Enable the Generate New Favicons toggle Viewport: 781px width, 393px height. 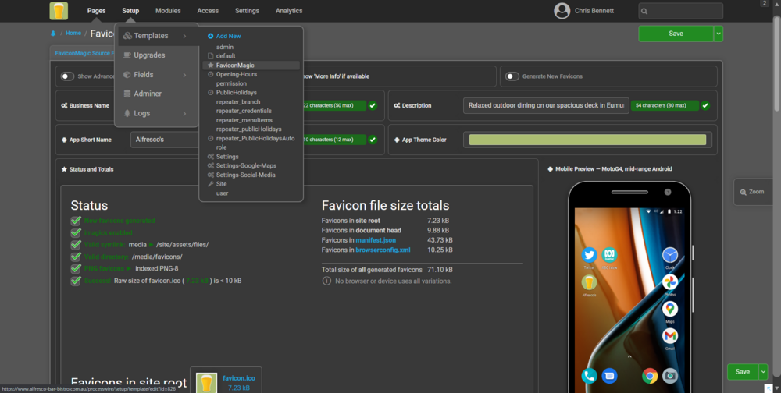point(512,76)
